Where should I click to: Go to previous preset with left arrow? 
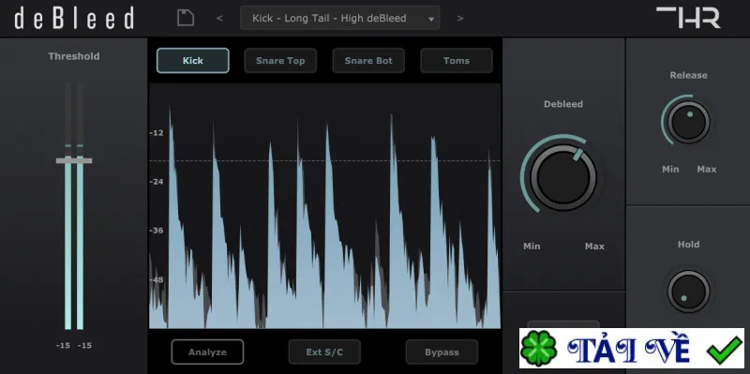[x=219, y=18]
